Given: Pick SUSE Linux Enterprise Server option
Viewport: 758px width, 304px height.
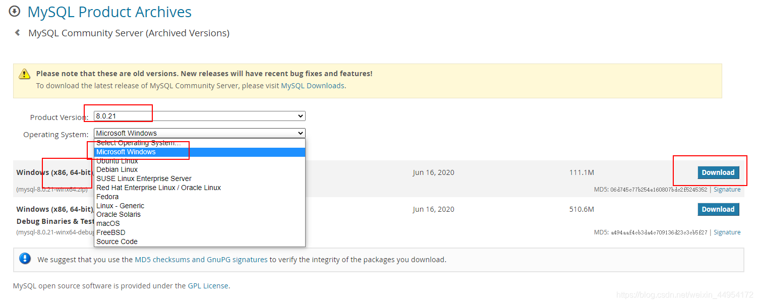Looking at the screenshot, I should tap(200, 178).
